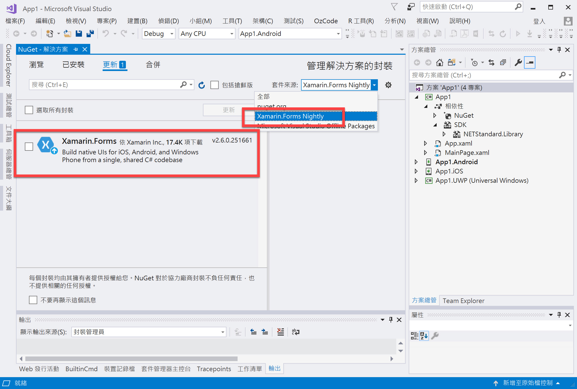Click Preview Selected Items icon in Solution Explorer

[530, 62]
